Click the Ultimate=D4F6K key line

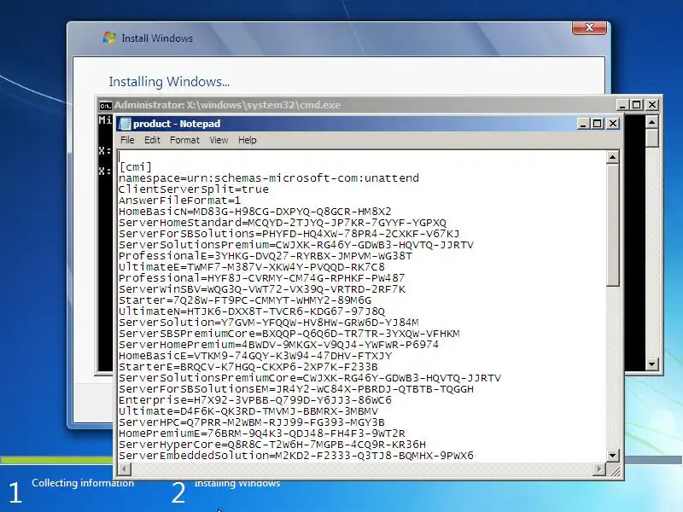(248, 411)
